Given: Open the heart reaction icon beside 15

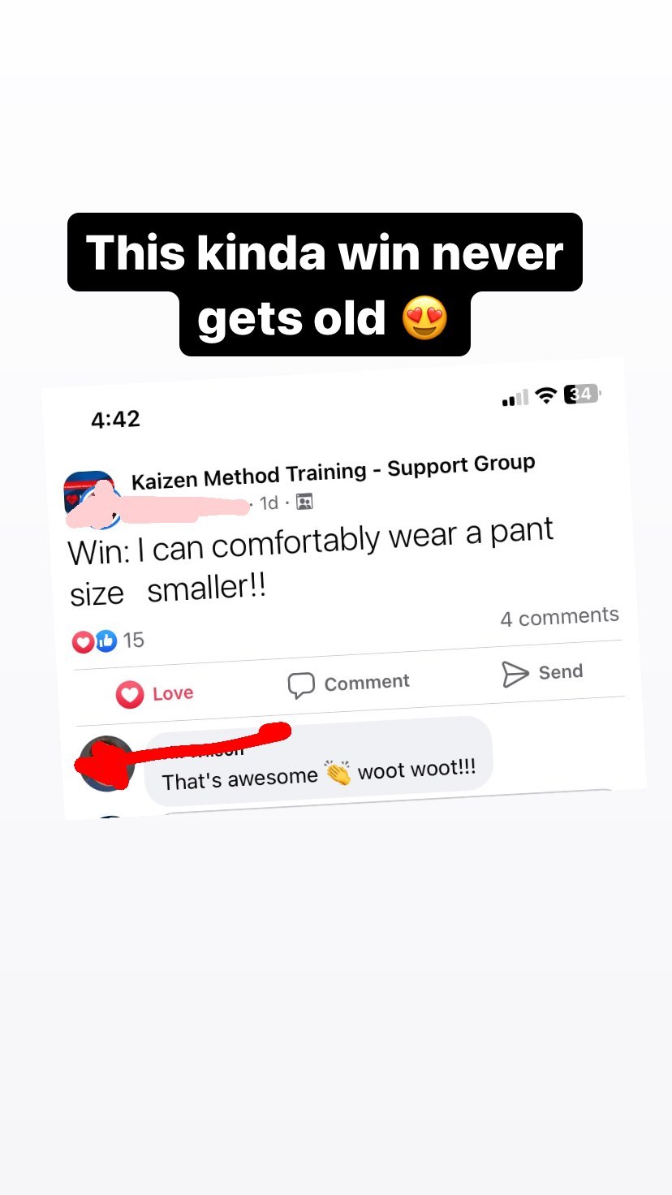Looking at the screenshot, I should pyautogui.click(x=83, y=642).
